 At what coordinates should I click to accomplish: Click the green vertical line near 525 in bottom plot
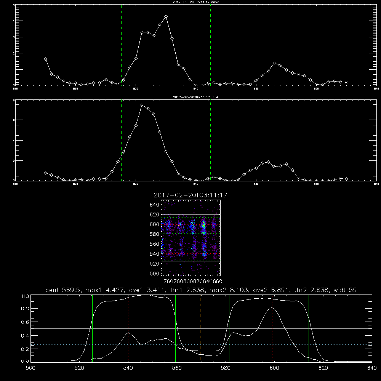92,328
